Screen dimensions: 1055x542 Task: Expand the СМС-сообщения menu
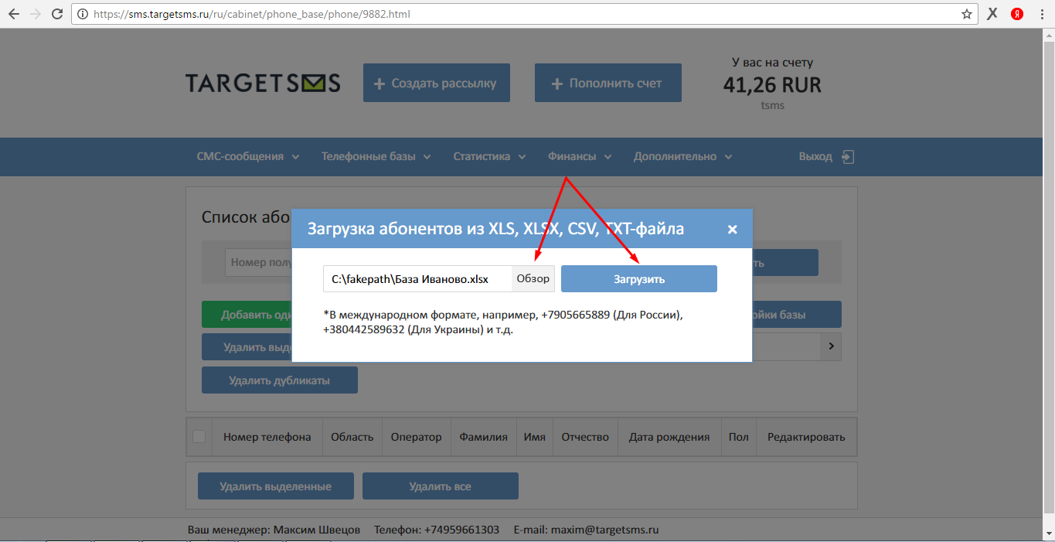tap(248, 157)
